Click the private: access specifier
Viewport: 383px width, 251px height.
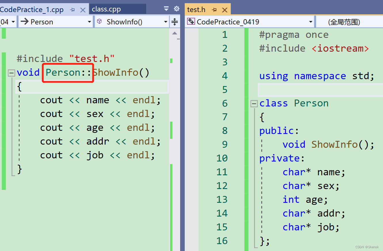[x=282, y=158]
